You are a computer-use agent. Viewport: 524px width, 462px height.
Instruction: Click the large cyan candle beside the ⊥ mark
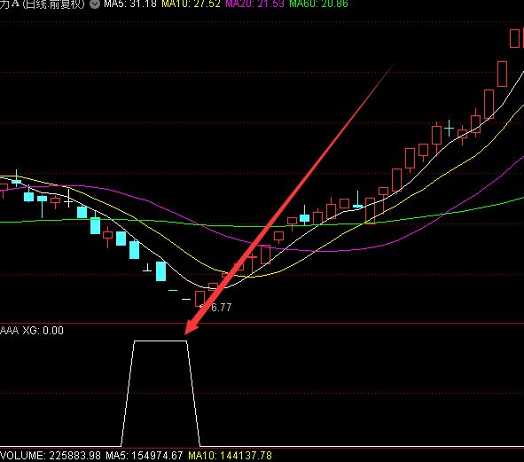(x=161, y=271)
